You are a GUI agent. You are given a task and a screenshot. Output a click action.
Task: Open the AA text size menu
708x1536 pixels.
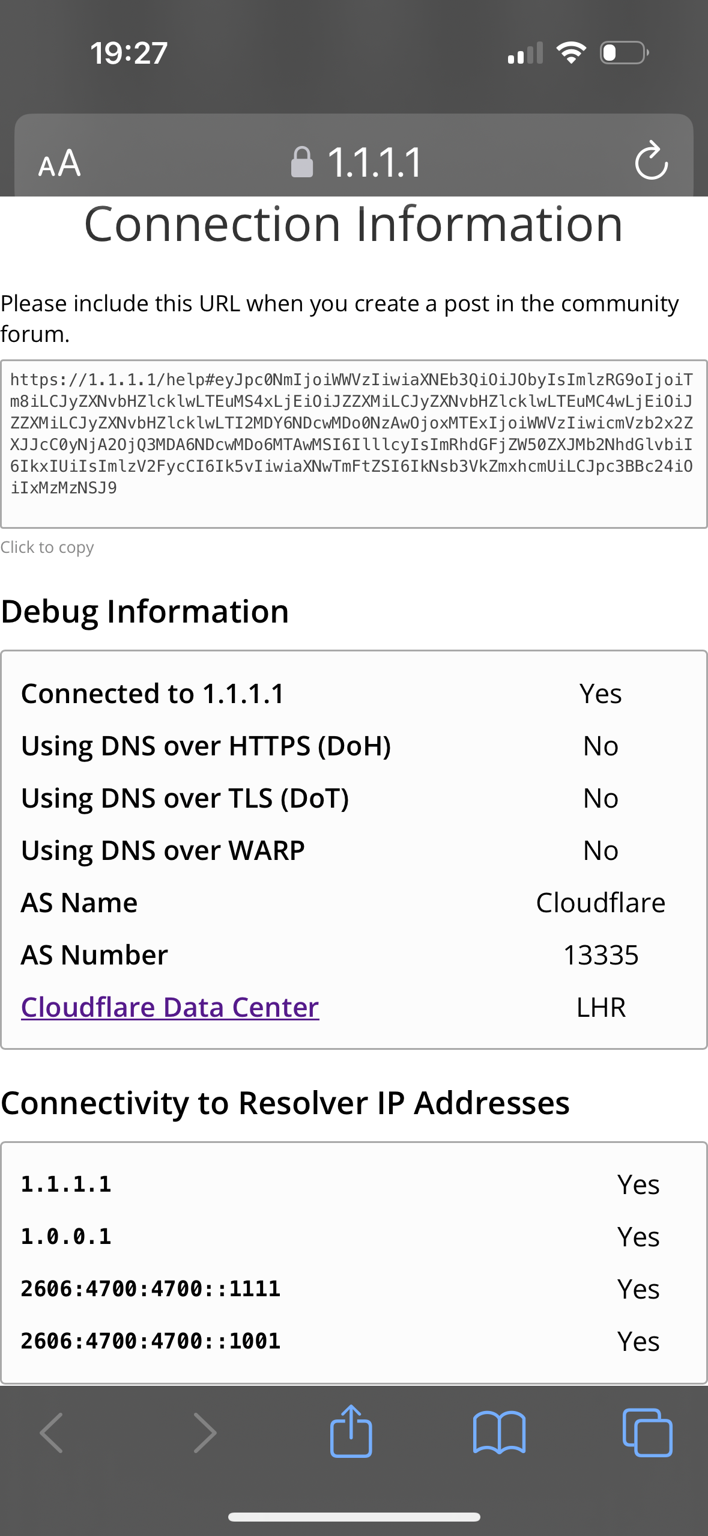59,163
